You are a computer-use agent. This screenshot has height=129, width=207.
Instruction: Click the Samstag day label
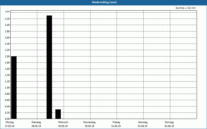click(x=143, y=122)
